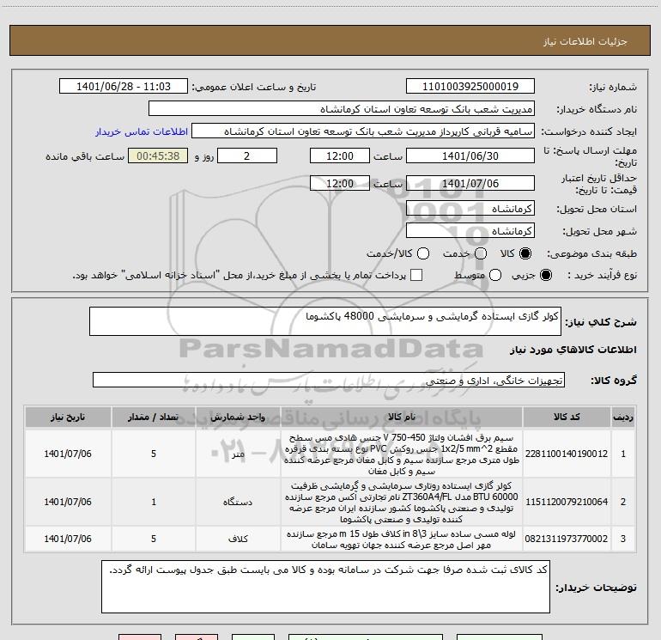Click the unit cell دستگاه
661x640 pixels.
point(238,502)
